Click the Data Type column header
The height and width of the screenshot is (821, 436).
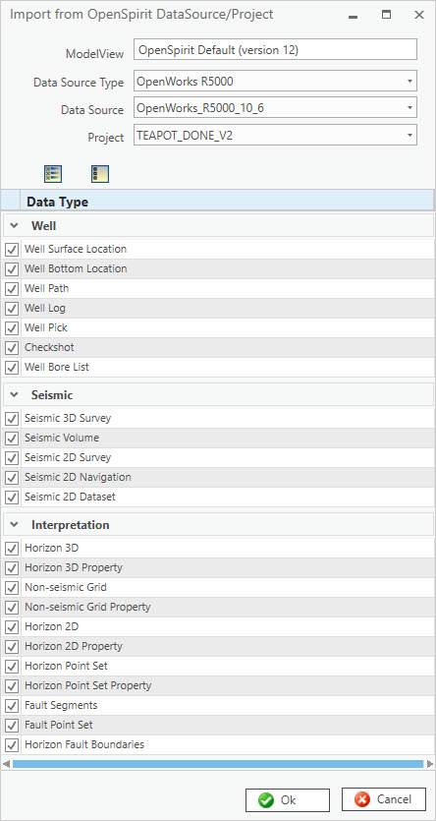[x=227, y=202]
